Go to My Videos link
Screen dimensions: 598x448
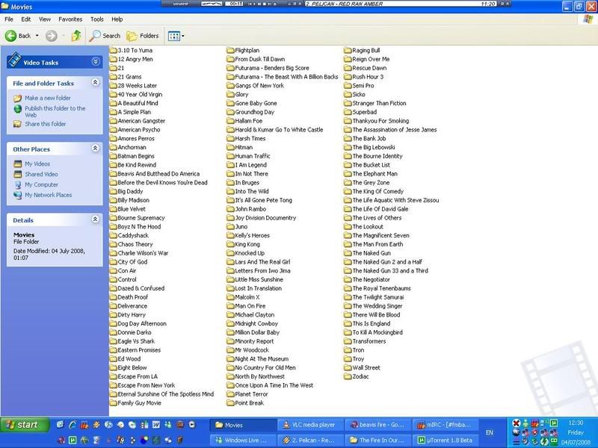(37, 164)
